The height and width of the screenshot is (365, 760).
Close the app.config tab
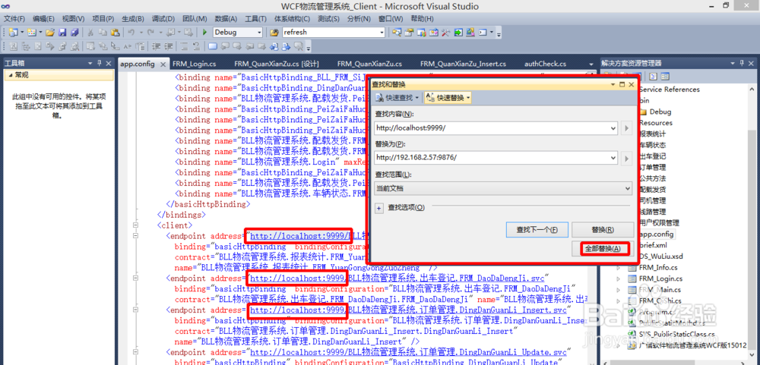point(162,64)
